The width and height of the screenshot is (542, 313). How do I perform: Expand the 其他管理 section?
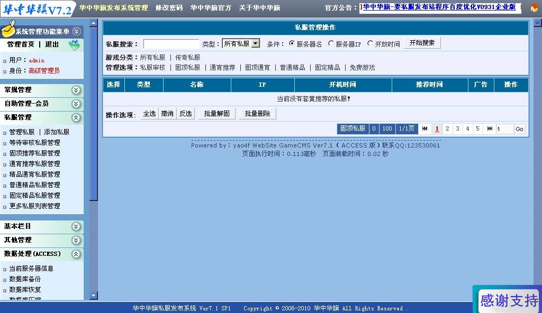click(76, 241)
